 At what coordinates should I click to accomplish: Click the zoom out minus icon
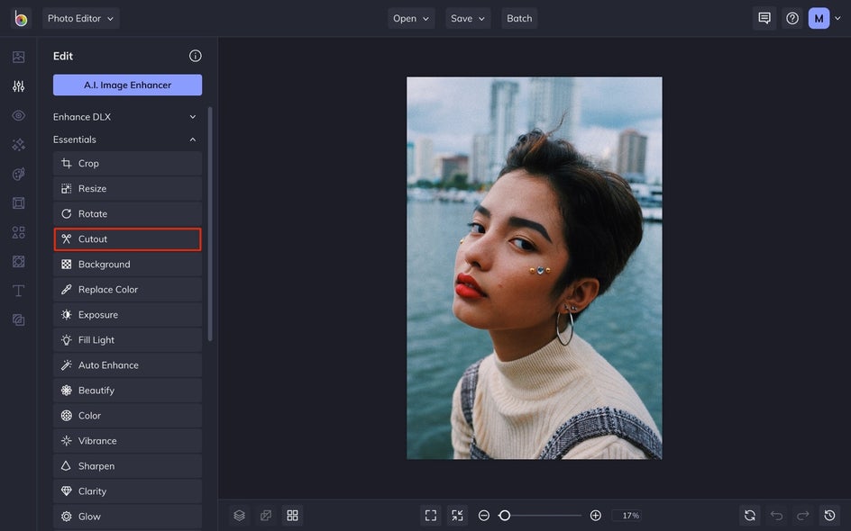pos(484,516)
